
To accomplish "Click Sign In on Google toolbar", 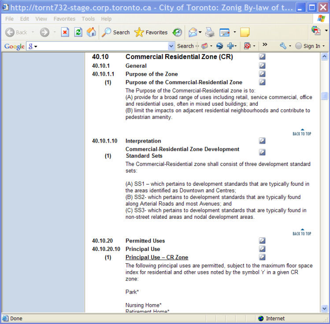I will point(311,46).
